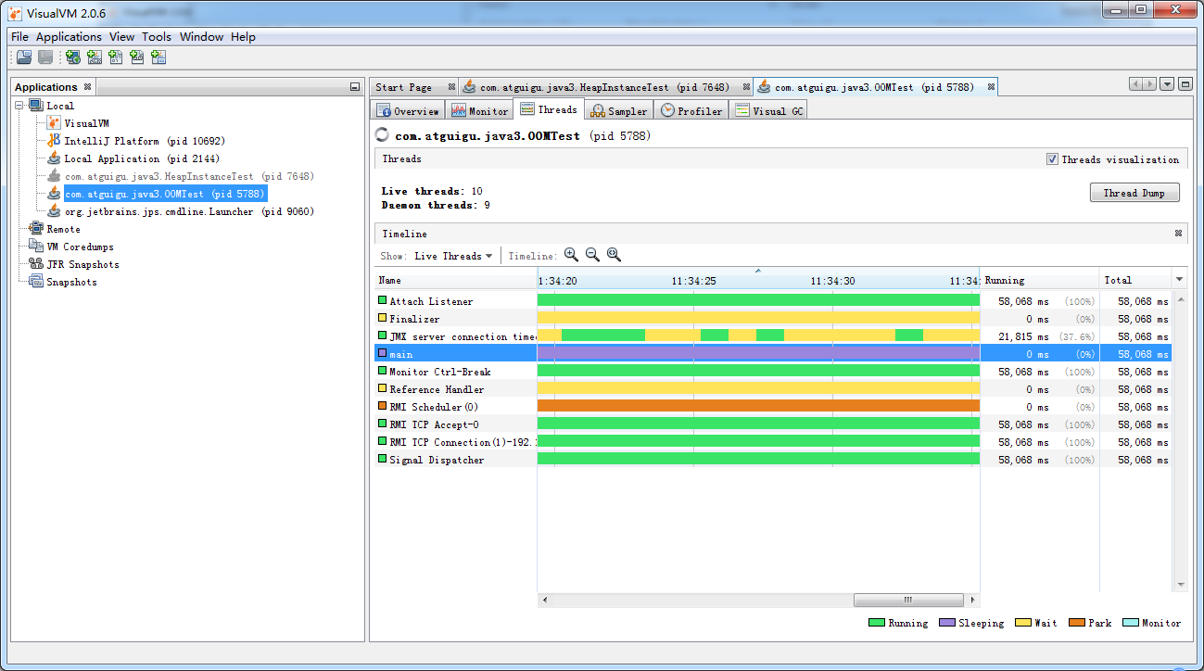Switch to the Profiler tab
The height and width of the screenshot is (671, 1204).
(691, 110)
